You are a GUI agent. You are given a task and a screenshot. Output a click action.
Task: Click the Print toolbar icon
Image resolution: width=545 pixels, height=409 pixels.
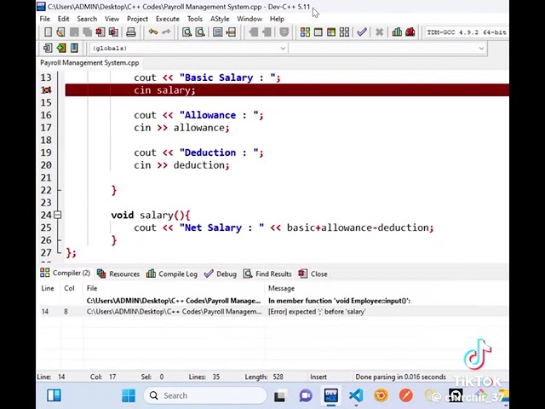pyautogui.click(x=130, y=32)
